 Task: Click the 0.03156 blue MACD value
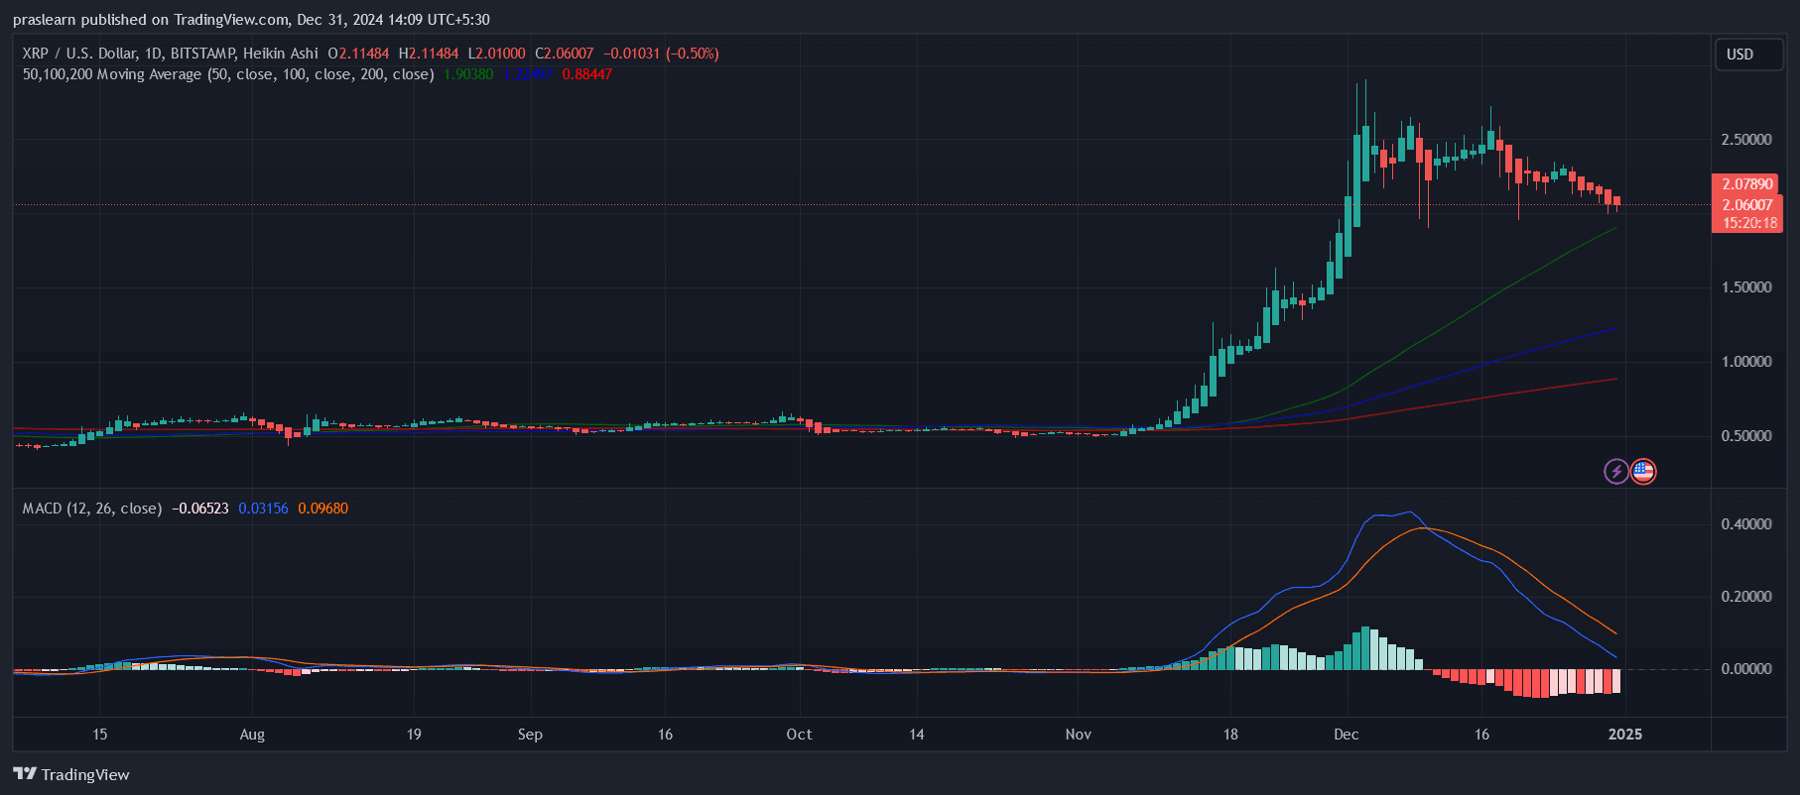(x=263, y=509)
